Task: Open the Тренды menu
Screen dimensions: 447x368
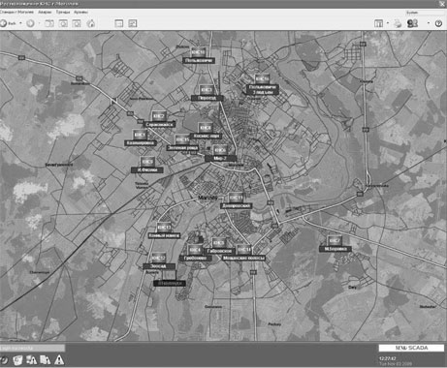Action: click(x=63, y=13)
